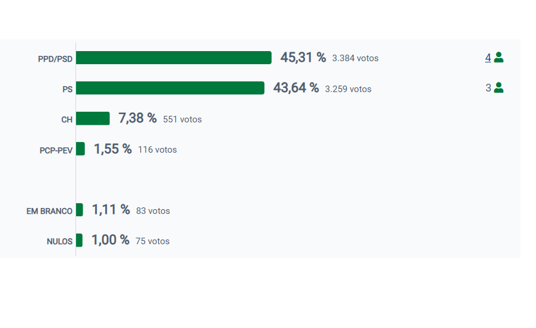
Task: Click the NULOS green bar
Action: point(79,240)
